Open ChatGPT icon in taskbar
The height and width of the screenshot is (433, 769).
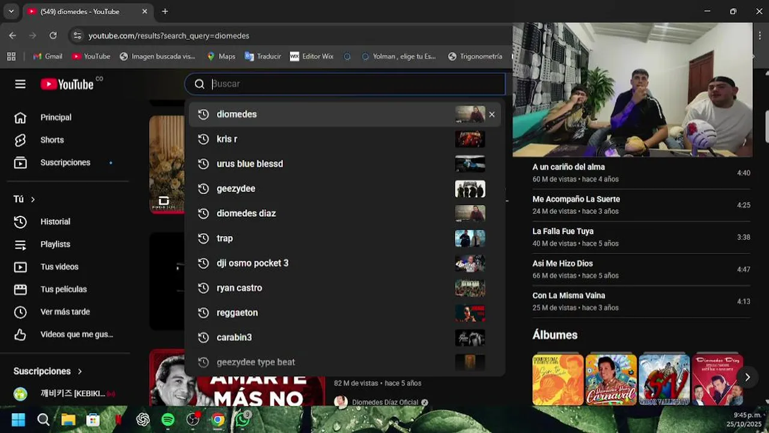point(143,420)
